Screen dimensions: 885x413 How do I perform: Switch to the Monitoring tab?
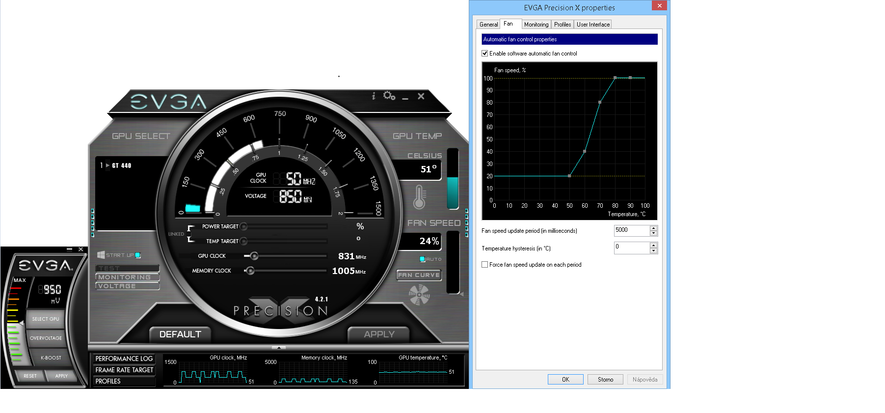536,25
